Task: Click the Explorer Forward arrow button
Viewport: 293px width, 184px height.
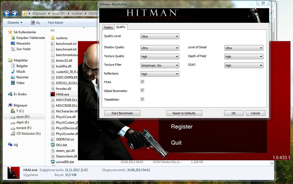Action: 14,13
